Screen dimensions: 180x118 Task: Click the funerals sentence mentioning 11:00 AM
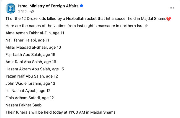pos(61,112)
